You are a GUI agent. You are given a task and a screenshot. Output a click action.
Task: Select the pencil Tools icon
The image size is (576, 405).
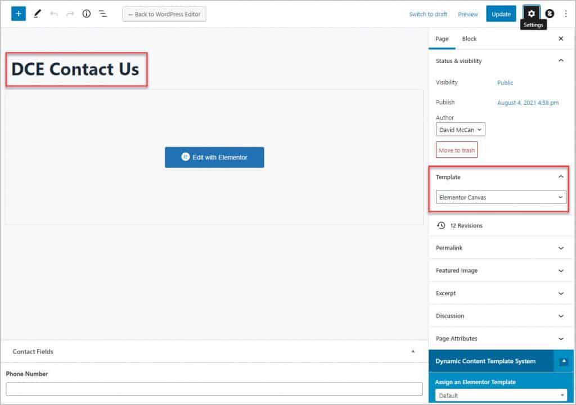click(x=38, y=14)
